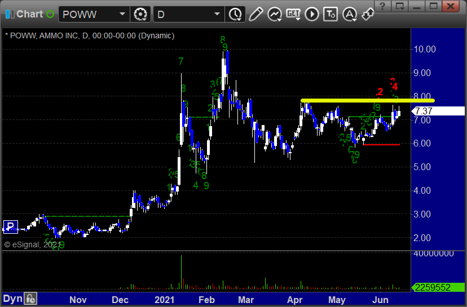467x307 pixels.
Task: Toggle the time lock icon next to Dyn
Action: (30, 299)
